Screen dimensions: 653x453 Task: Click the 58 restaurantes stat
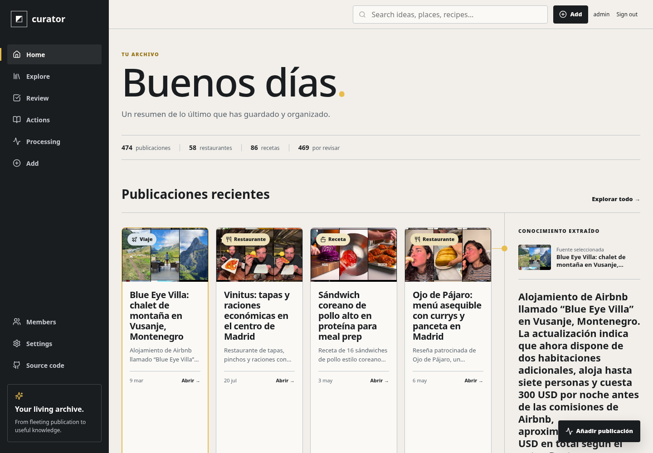pyautogui.click(x=210, y=148)
